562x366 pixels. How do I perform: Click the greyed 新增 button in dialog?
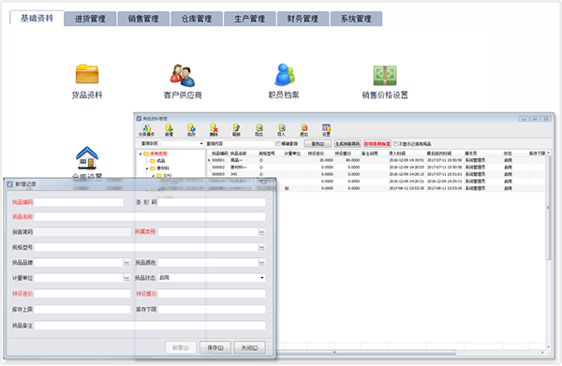(x=181, y=347)
